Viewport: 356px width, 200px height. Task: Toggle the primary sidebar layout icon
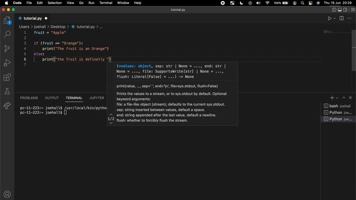pyautogui.click(x=334, y=9)
